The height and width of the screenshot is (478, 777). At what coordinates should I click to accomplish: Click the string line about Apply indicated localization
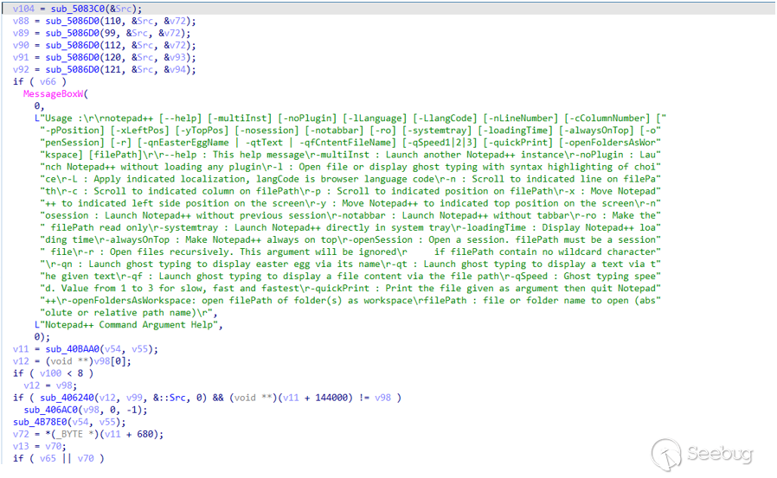(350, 179)
